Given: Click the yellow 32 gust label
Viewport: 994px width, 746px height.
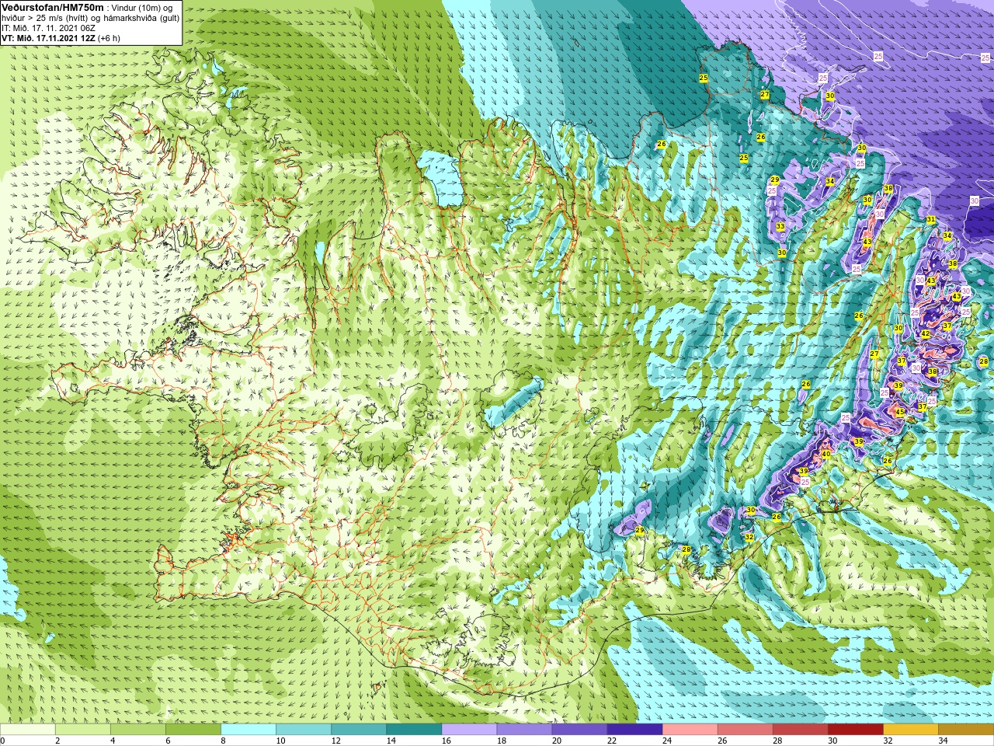Looking at the screenshot, I should coord(749,537).
